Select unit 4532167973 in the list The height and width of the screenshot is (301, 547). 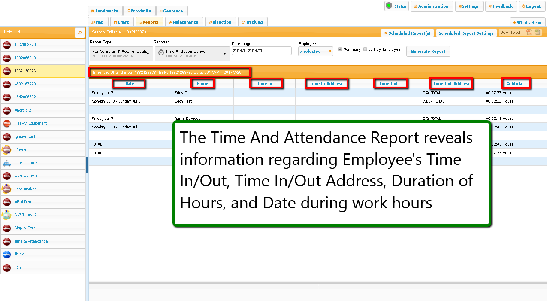25,84
